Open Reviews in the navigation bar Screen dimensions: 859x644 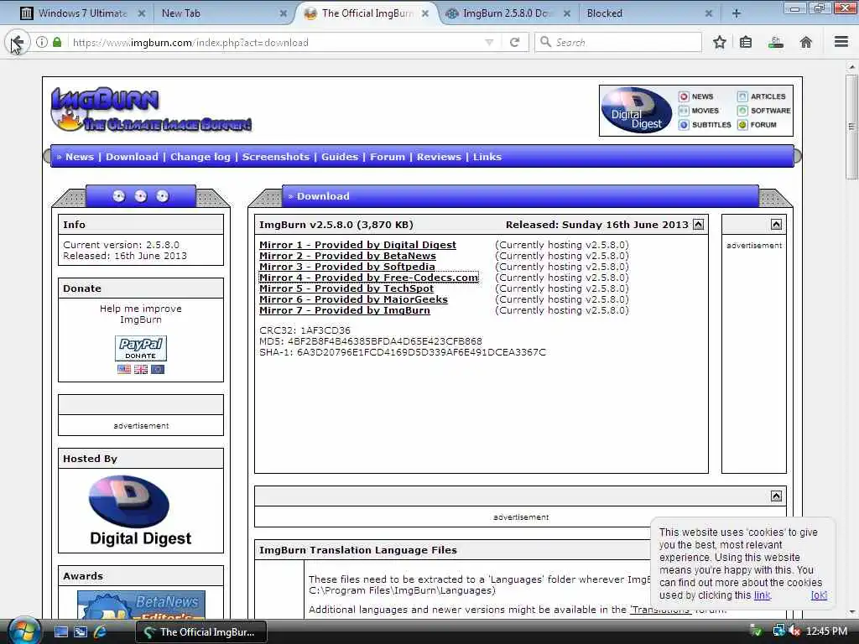coord(439,157)
